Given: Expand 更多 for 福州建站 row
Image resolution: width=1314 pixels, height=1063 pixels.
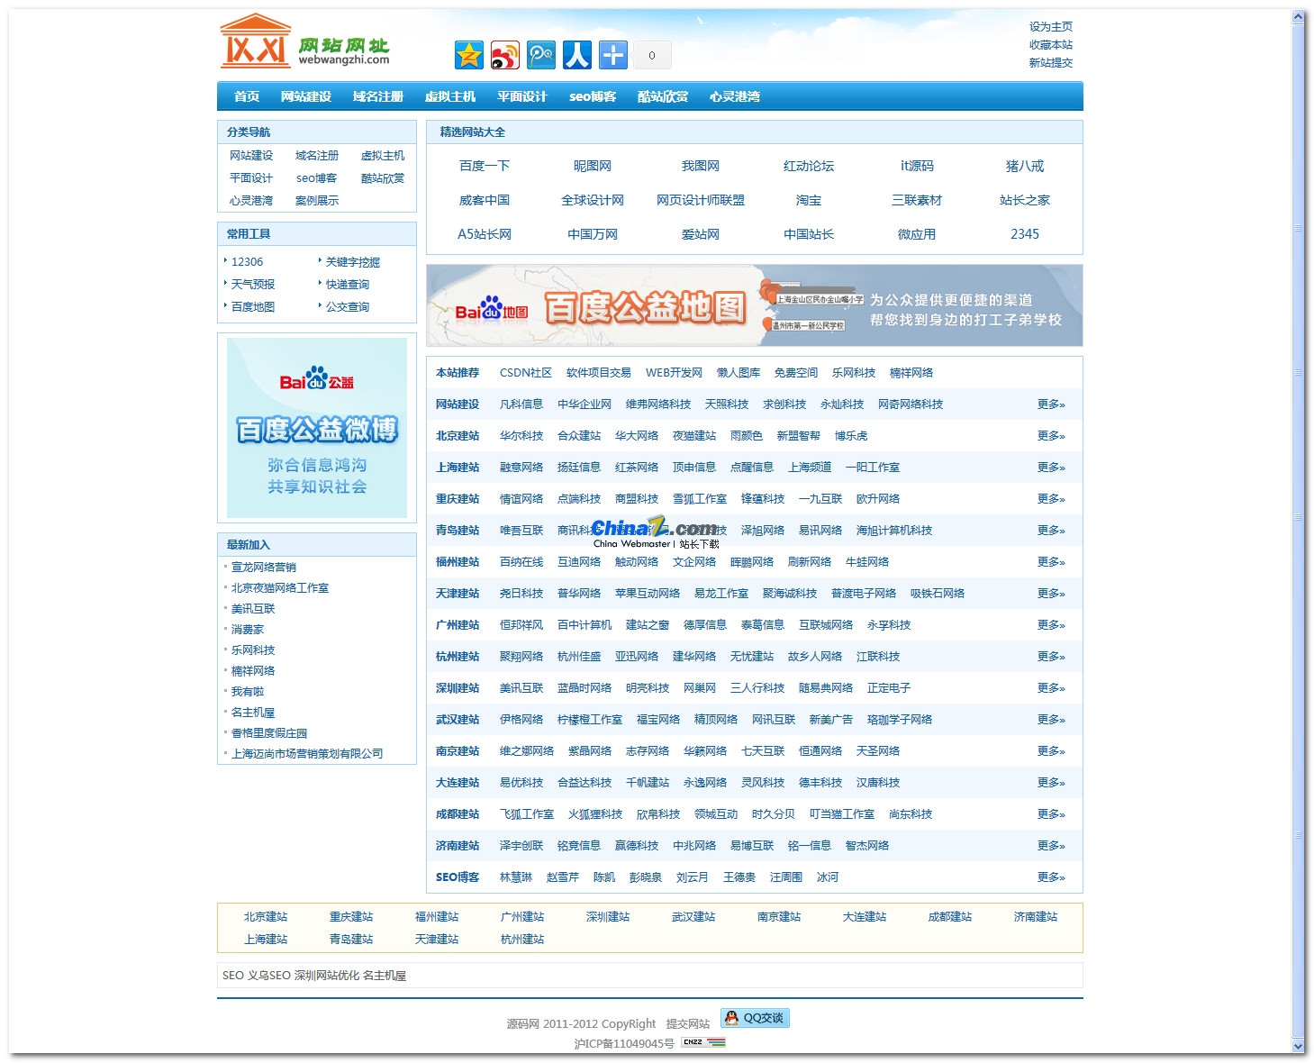Looking at the screenshot, I should 1051,562.
